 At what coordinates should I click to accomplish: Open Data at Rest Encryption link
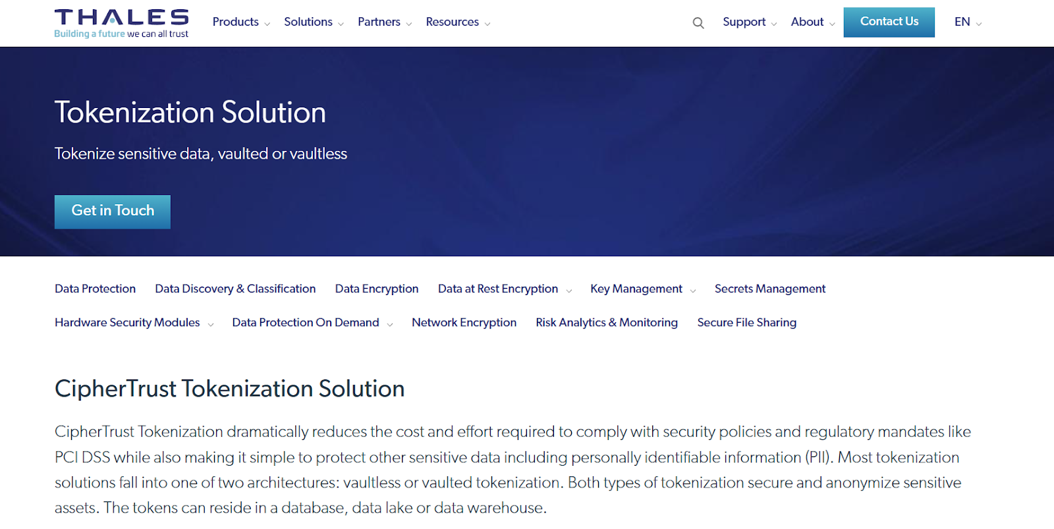coord(498,289)
